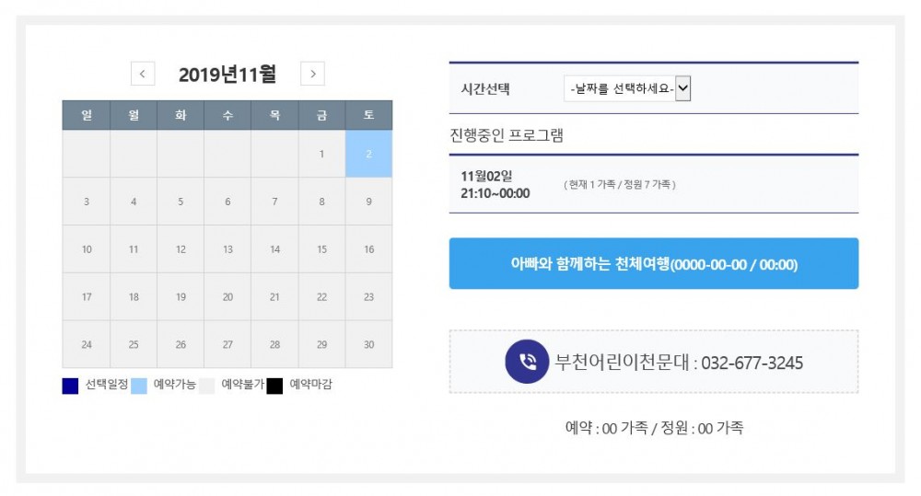This screenshot has width=921, height=496.
Task: Select November 30 on the calendar
Action: pyautogui.click(x=368, y=345)
